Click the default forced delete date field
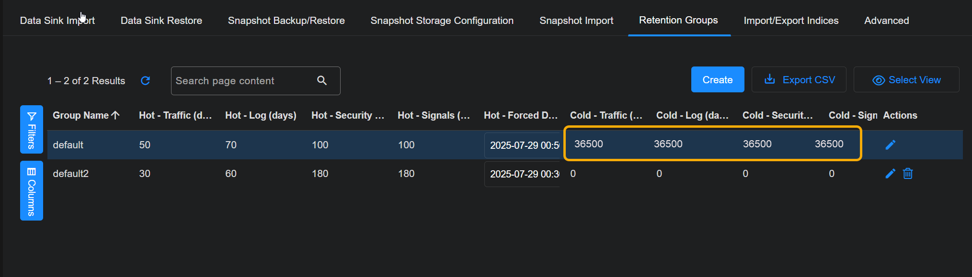The image size is (972, 277). coord(522,145)
